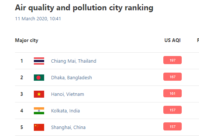Click the 197 AQI badge

point(173,60)
